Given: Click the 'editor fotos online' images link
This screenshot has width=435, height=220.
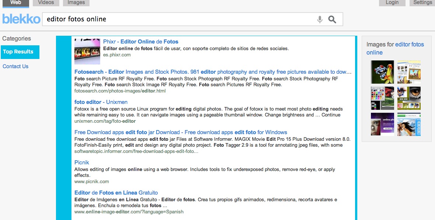Looking at the screenshot, I should point(409,45).
